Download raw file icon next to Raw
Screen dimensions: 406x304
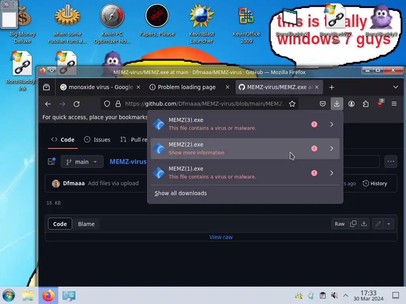click(x=364, y=224)
